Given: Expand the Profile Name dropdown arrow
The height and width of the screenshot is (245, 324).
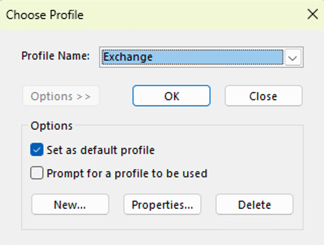Looking at the screenshot, I should [293, 57].
